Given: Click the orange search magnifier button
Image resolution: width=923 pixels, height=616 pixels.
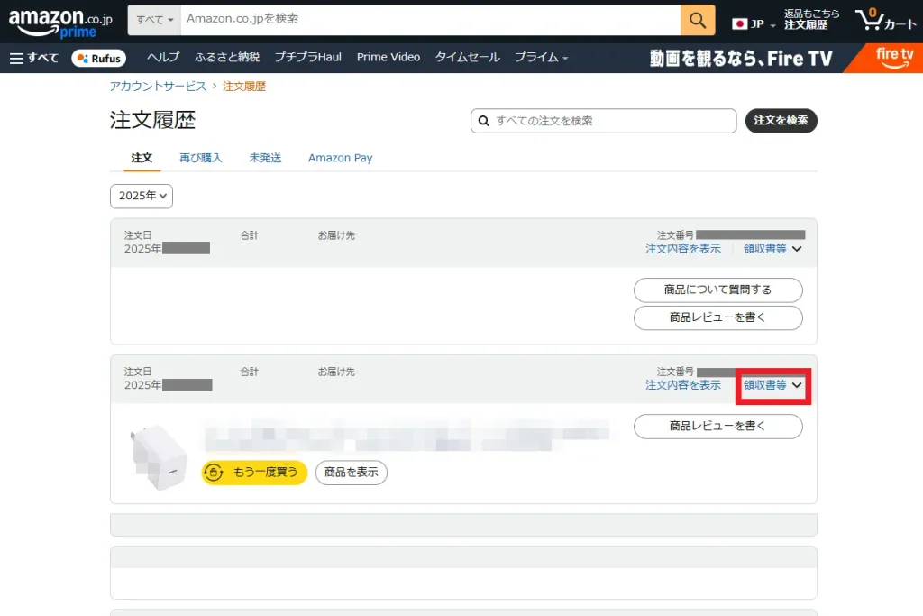Looking at the screenshot, I should pos(698,20).
